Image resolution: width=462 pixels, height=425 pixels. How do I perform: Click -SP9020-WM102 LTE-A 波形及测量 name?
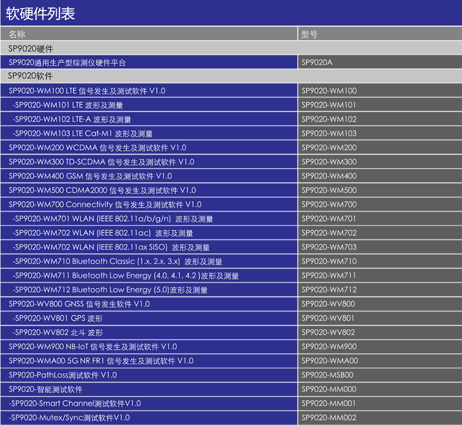[x=72, y=119]
